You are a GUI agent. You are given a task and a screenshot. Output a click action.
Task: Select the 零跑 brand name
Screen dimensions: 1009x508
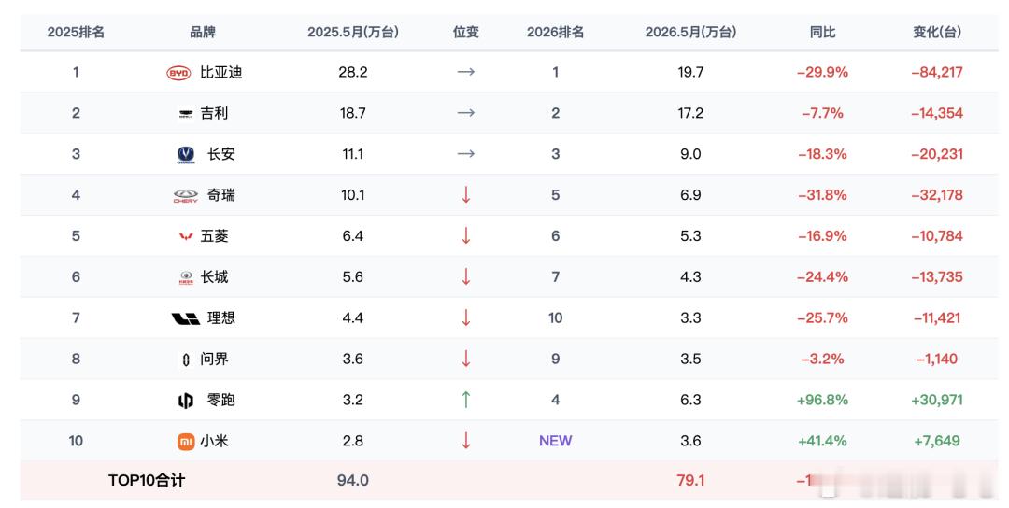220,400
